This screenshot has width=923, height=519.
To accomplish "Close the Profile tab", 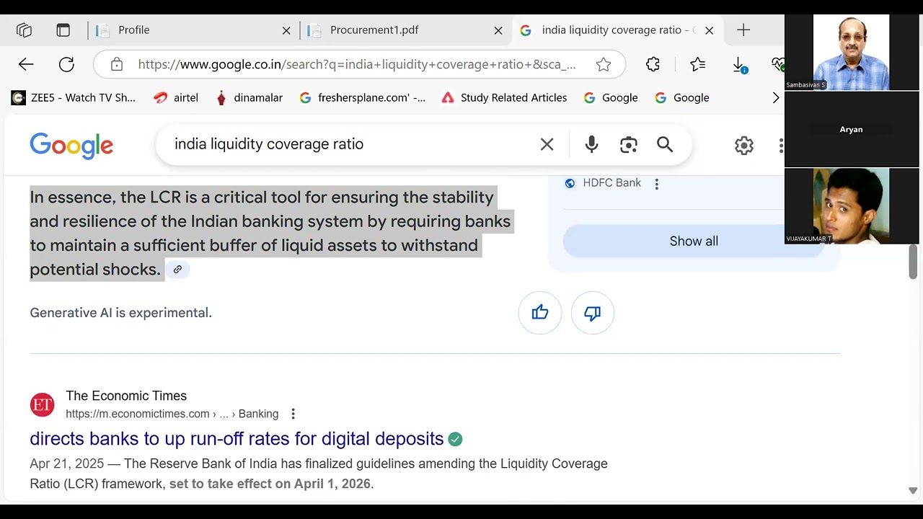I will pos(286,30).
